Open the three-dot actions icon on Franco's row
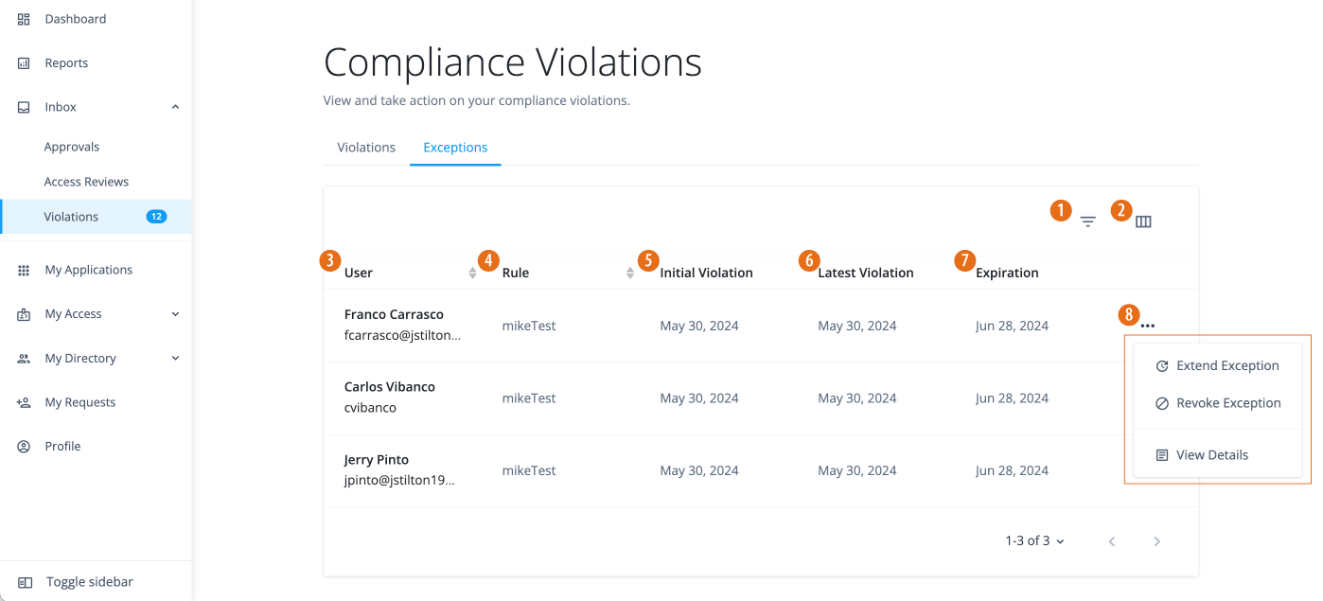The image size is (1323, 601). (x=1148, y=325)
